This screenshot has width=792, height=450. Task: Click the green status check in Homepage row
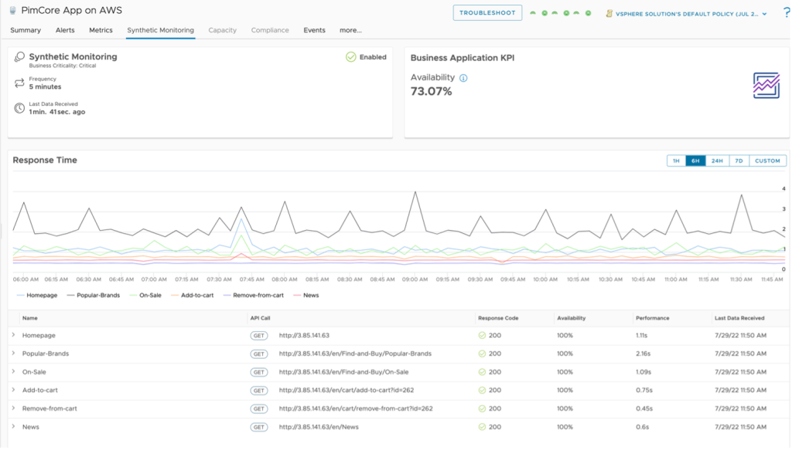click(x=482, y=336)
